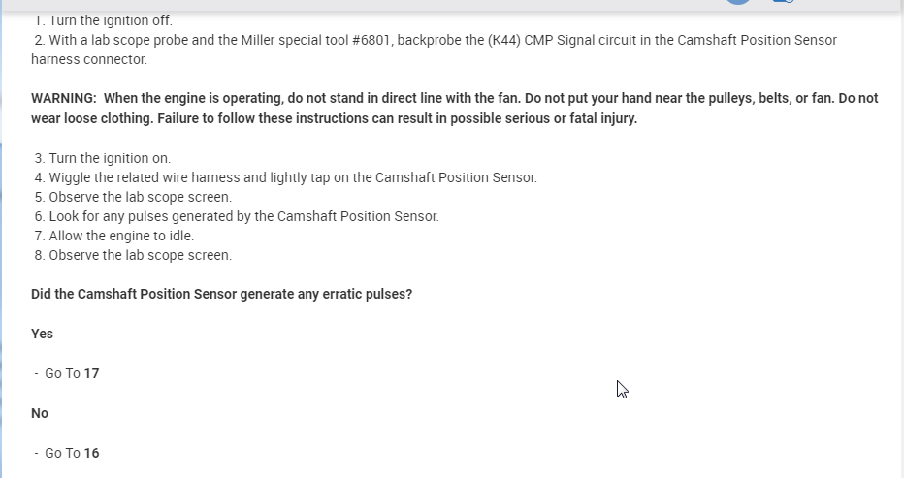This screenshot has height=478, width=904.
Task: Click the partially visible blue icon top right
Action: click(x=782, y=2)
